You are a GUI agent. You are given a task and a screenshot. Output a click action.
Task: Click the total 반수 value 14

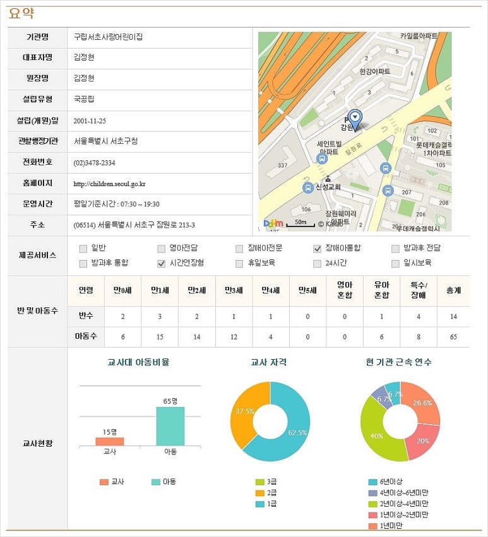(453, 316)
